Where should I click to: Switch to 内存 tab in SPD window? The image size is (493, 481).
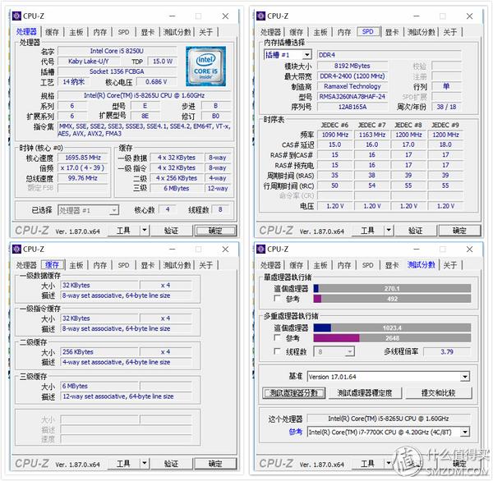344,32
